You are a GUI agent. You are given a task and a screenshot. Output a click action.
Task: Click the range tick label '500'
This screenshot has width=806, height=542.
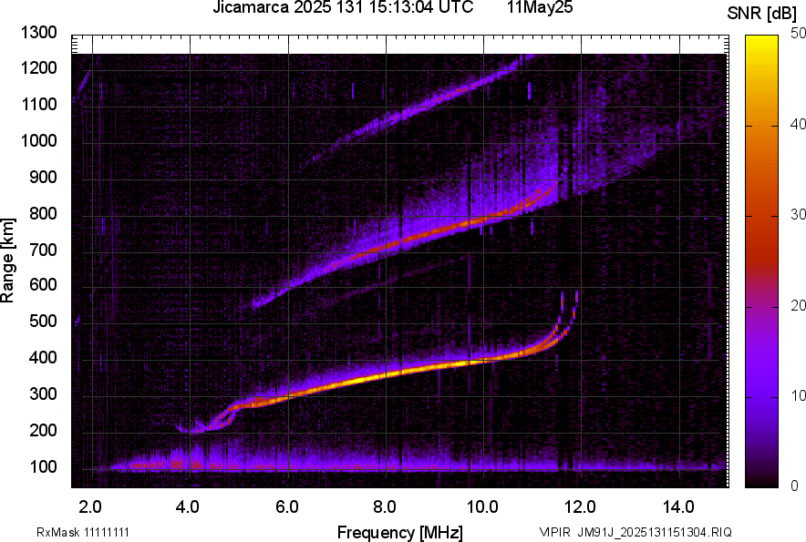43,321
